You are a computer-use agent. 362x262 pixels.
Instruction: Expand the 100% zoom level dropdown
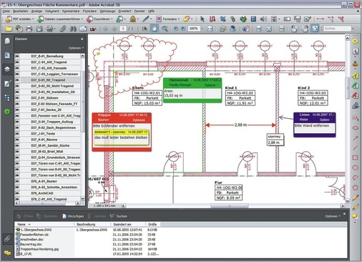click(202, 29)
